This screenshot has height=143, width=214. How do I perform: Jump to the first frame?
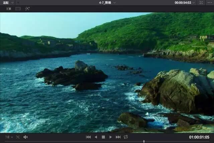(x=88, y=137)
